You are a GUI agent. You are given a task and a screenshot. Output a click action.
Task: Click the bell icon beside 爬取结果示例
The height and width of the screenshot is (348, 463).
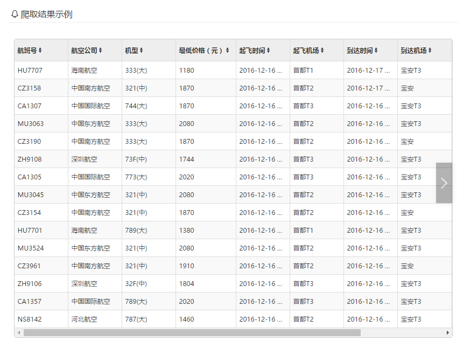tap(15, 15)
